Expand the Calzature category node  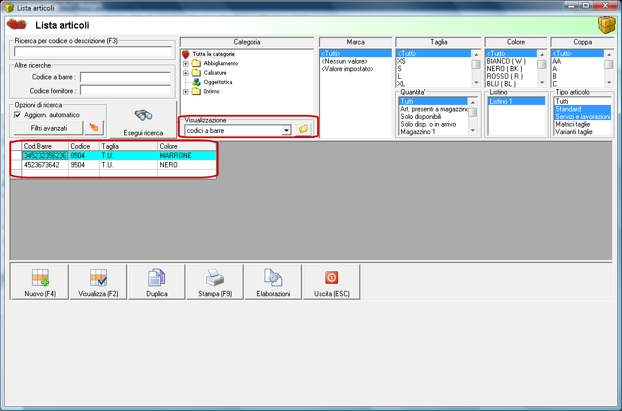point(185,73)
